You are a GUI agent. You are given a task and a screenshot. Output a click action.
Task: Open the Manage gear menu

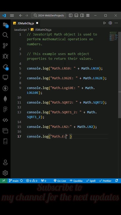[5, 173]
